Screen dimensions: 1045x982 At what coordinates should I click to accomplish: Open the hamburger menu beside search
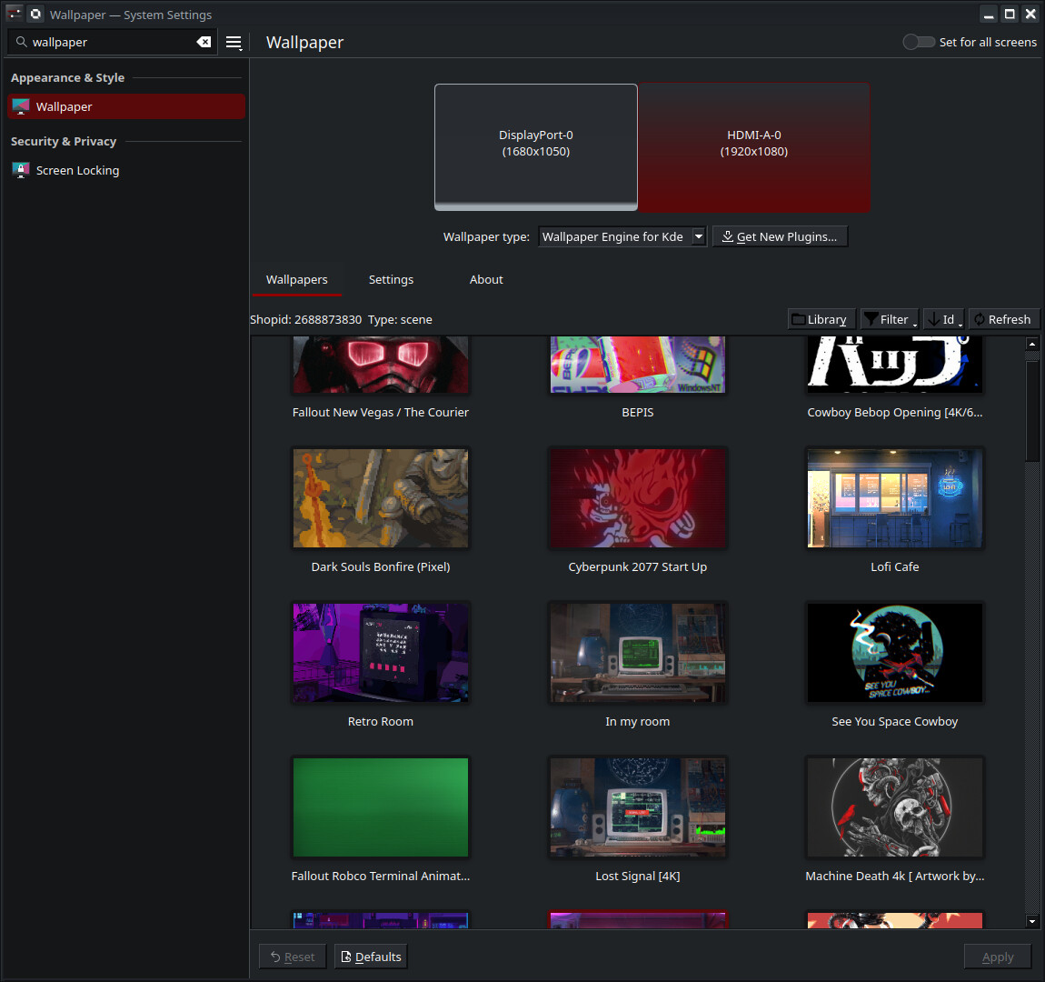(234, 43)
